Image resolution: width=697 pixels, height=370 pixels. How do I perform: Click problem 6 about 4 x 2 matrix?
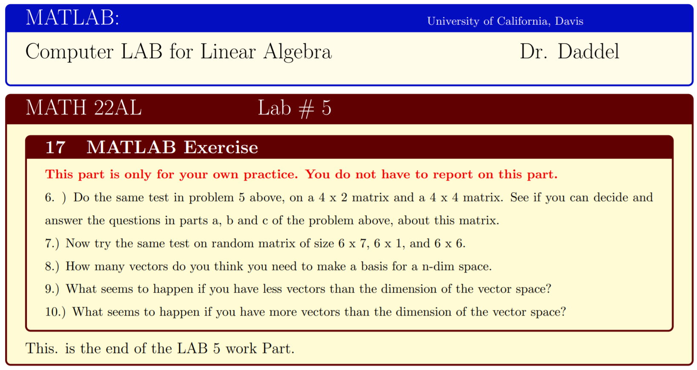pos(348,197)
